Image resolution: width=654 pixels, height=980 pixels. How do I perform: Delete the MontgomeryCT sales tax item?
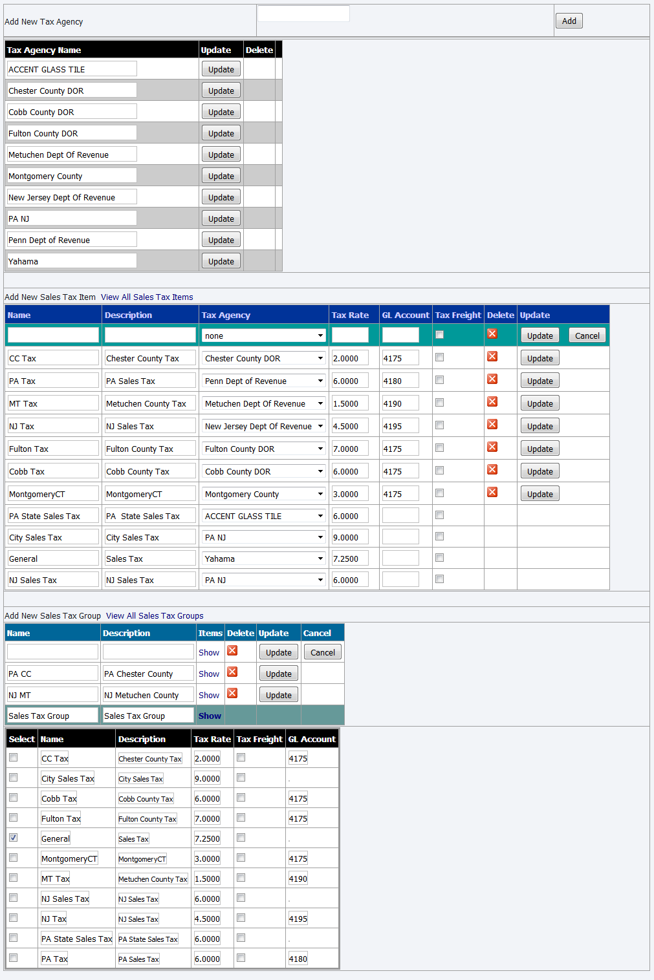492,493
